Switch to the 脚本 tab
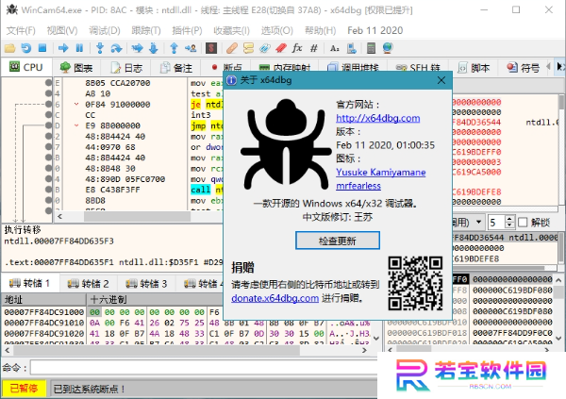 tap(474, 68)
